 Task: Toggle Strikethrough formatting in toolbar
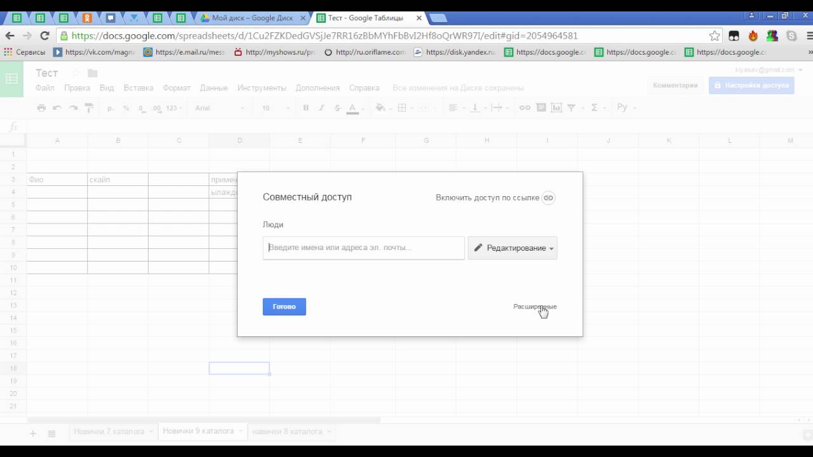coord(337,109)
